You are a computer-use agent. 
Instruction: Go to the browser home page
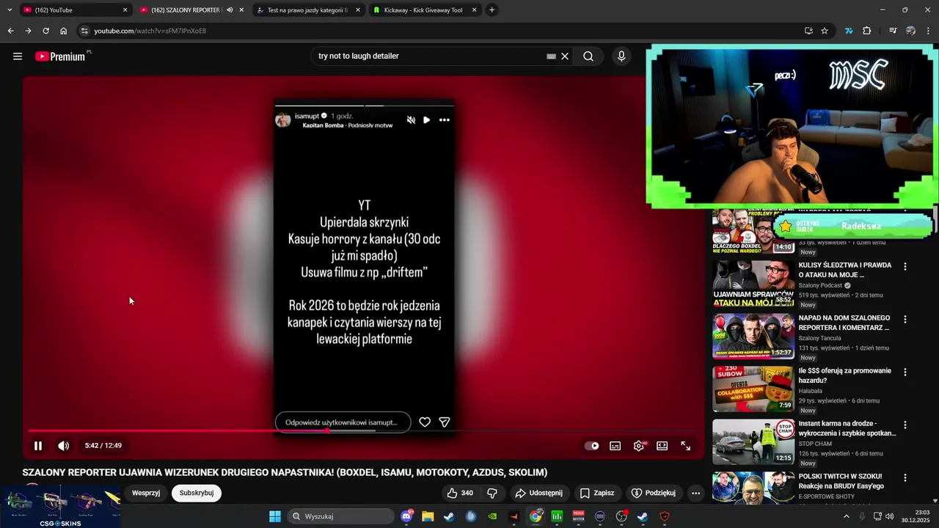(64, 31)
